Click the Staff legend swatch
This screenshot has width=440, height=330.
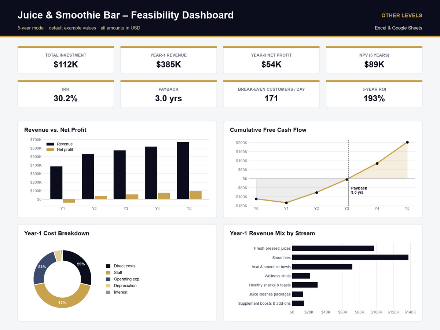108,272
